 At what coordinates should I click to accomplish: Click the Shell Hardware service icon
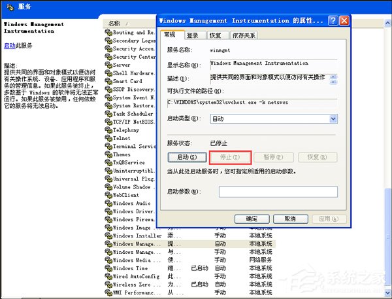(108, 73)
